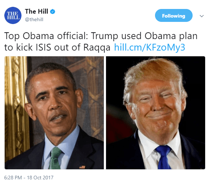Open The Hill round profile avatar
This screenshot has height=184, width=213.
pos(13,15)
